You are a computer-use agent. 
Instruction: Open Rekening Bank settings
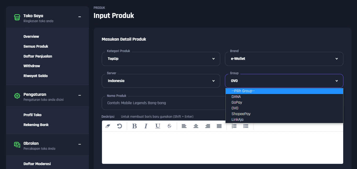[x=36, y=125]
